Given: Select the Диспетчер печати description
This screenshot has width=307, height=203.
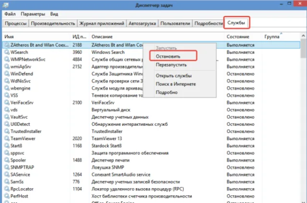Looking at the screenshot, I should 110,160.
